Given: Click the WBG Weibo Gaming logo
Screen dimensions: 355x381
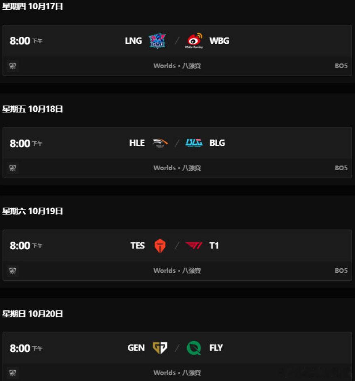Looking at the screenshot, I should click(194, 41).
